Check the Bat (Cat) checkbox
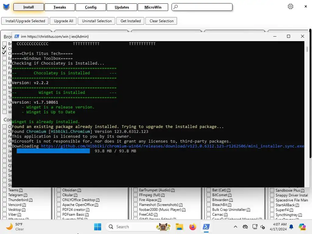Screen dimensions: 312x234 208,190
